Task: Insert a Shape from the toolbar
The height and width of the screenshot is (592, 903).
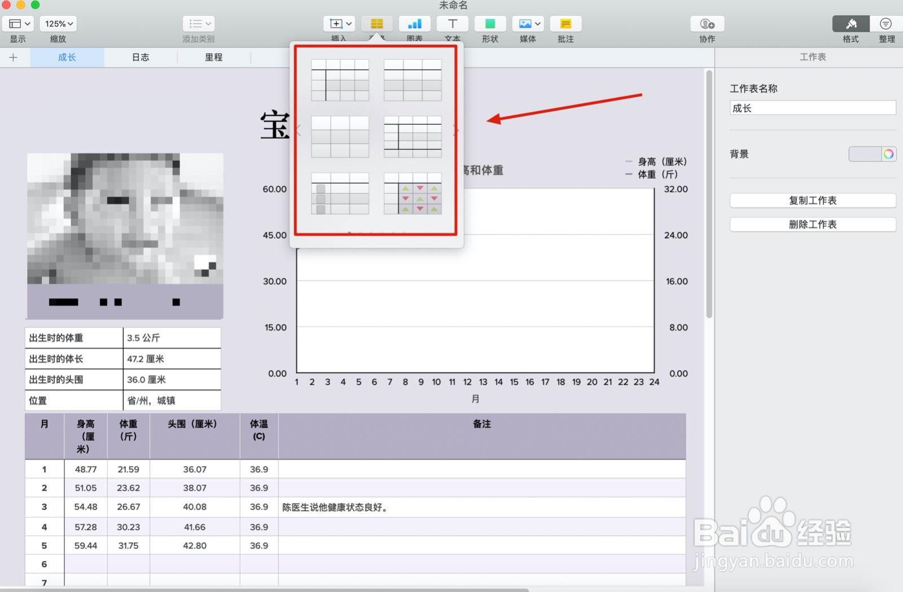Action: 490,24
